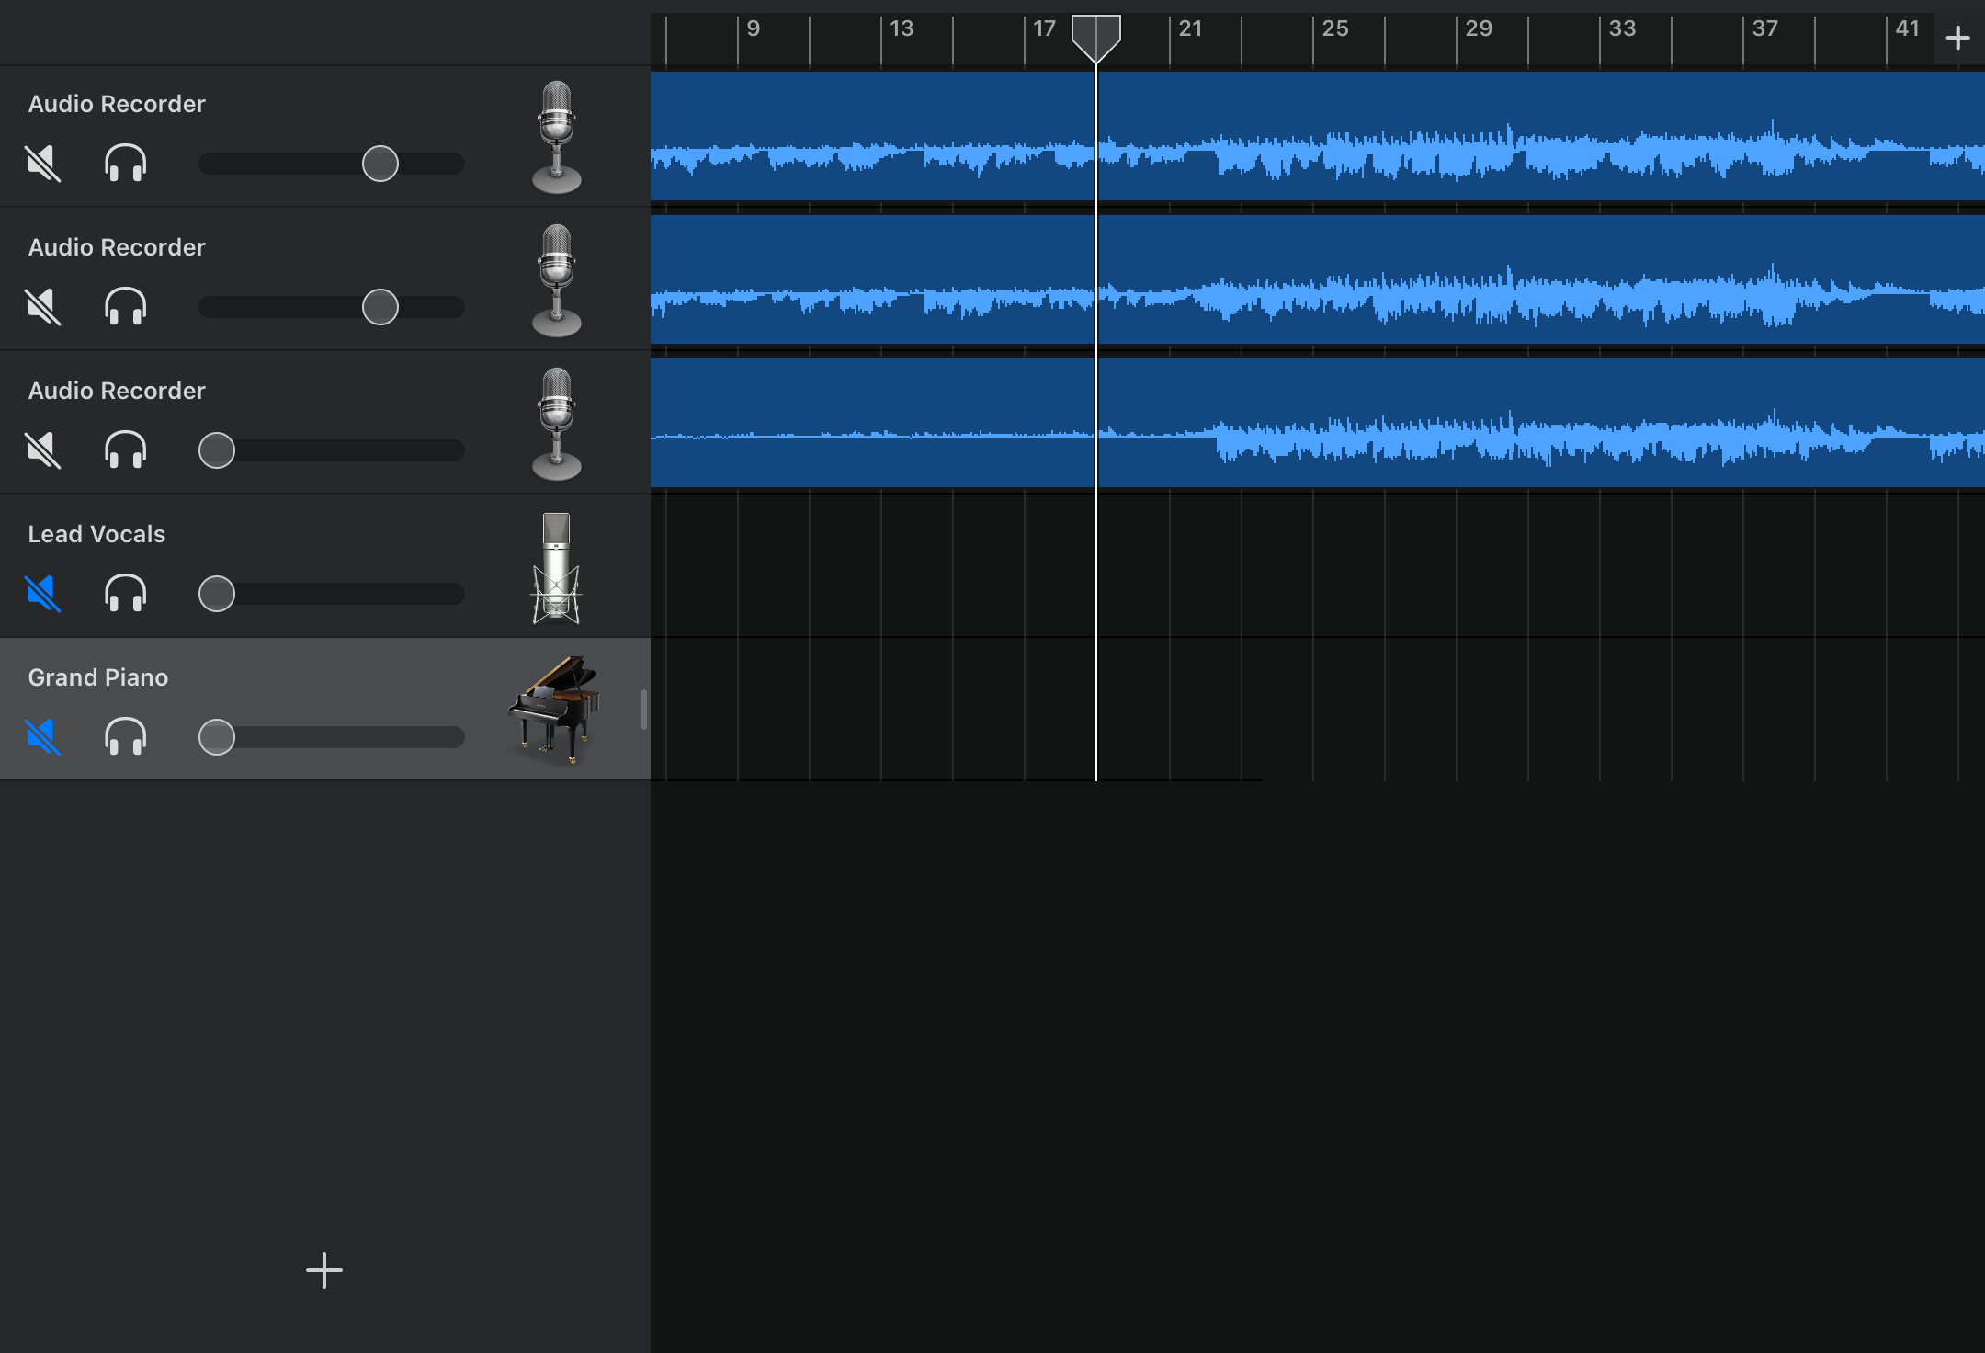1985x1353 pixels.
Task: Mute the second Audio Recorder track
Action: coord(43,307)
